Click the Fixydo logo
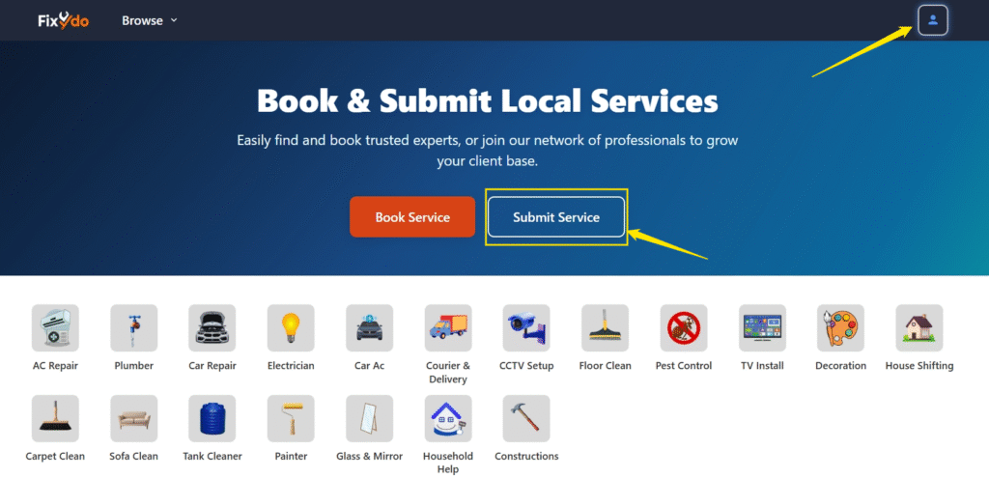Image resolution: width=989 pixels, height=478 pixels. pos(64,20)
